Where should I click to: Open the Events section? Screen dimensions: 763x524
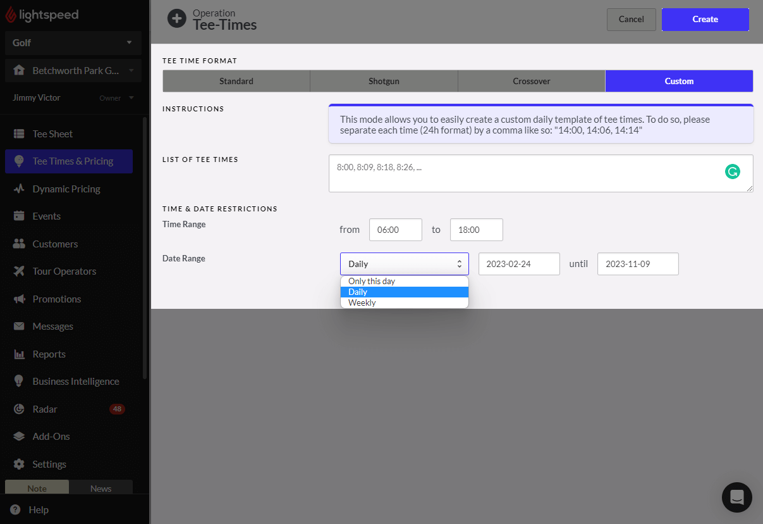69,216
